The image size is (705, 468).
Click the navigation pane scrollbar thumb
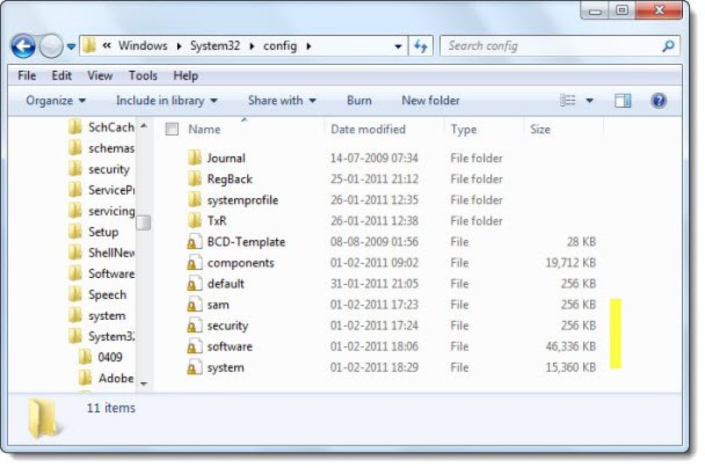tap(143, 223)
